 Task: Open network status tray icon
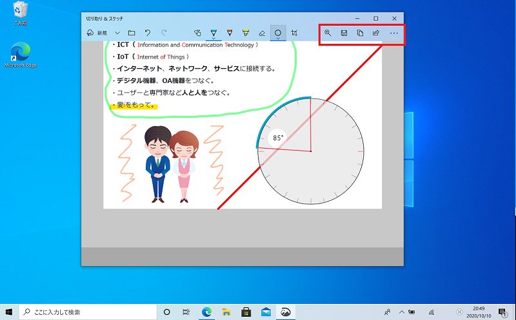pos(432,312)
